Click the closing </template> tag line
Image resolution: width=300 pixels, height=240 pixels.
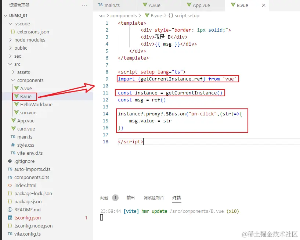(133, 58)
